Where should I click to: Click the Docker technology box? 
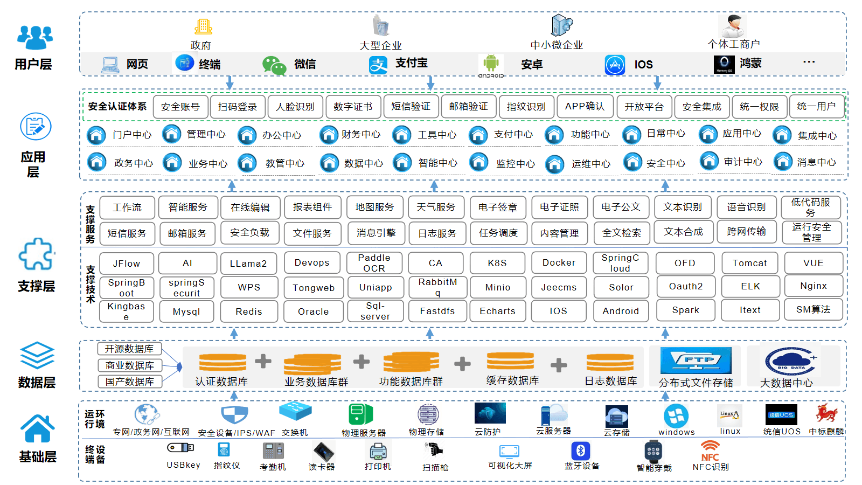(559, 263)
